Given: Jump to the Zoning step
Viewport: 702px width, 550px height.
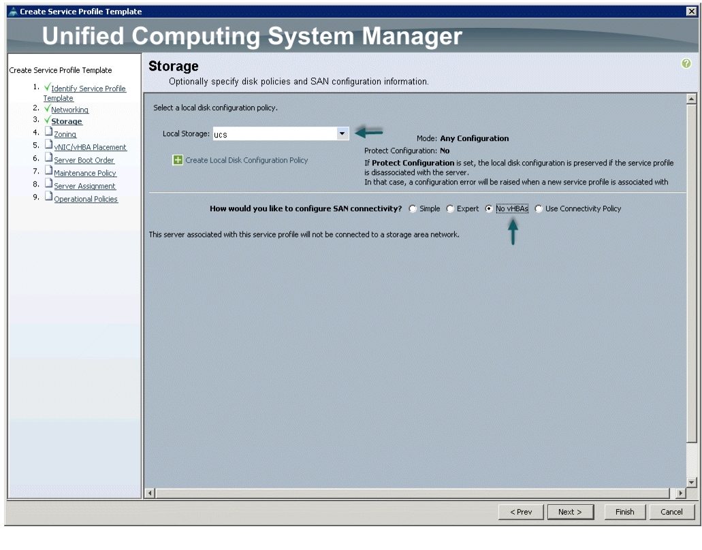Looking at the screenshot, I should coord(65,134).
